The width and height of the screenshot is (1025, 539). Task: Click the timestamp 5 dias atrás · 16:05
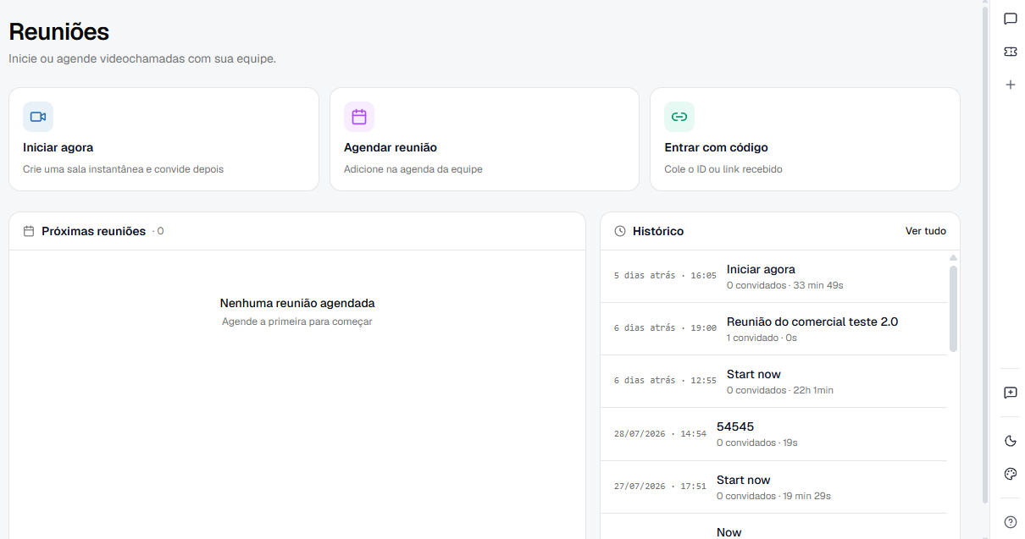tap(665, 276)
